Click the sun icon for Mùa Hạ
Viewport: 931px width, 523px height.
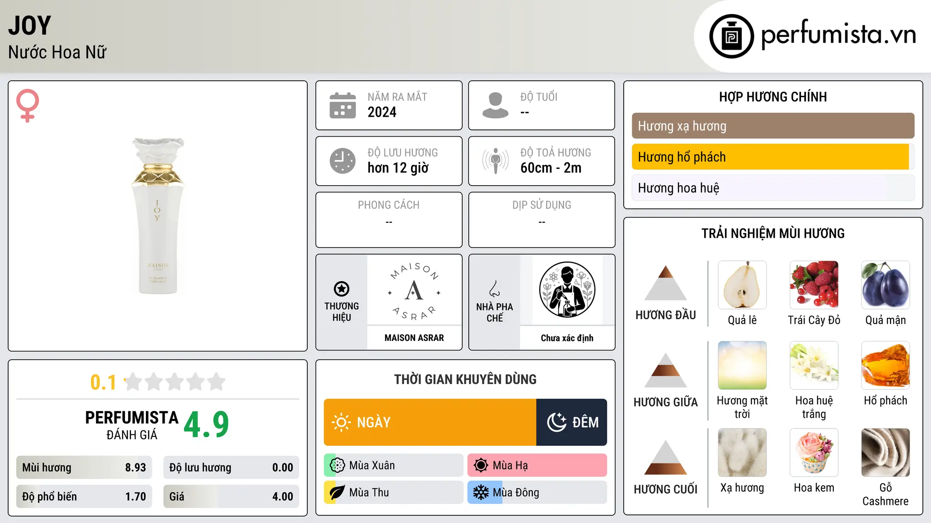pos(481,465)
